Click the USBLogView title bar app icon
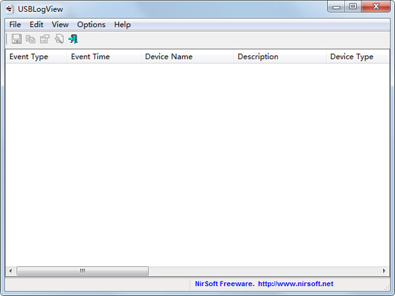The image size is (395, 296). point(10,9)
